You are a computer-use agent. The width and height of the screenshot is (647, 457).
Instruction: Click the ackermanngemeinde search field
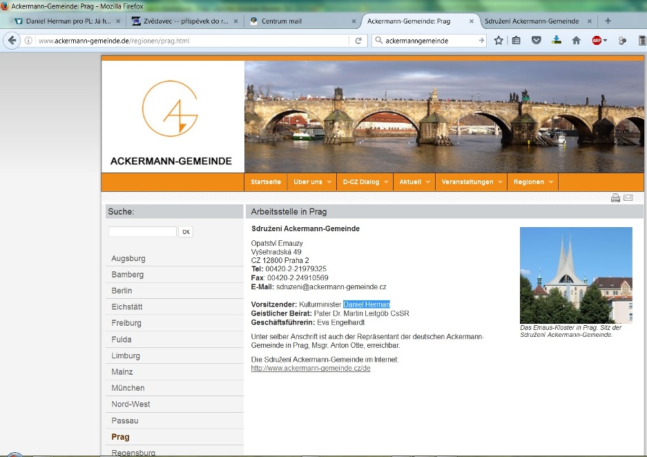click(x=430, y=41)
